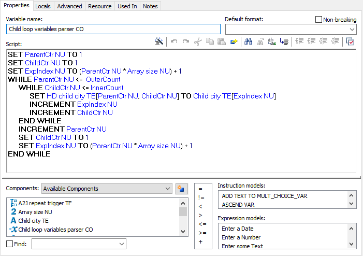This screenshot has width=363, height=256.
Task: Click the OuterCount text in script
Action: coord(103,79)
